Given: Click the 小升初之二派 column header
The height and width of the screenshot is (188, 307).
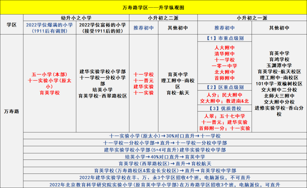Looking at the screenshot, I should (163, 18).
